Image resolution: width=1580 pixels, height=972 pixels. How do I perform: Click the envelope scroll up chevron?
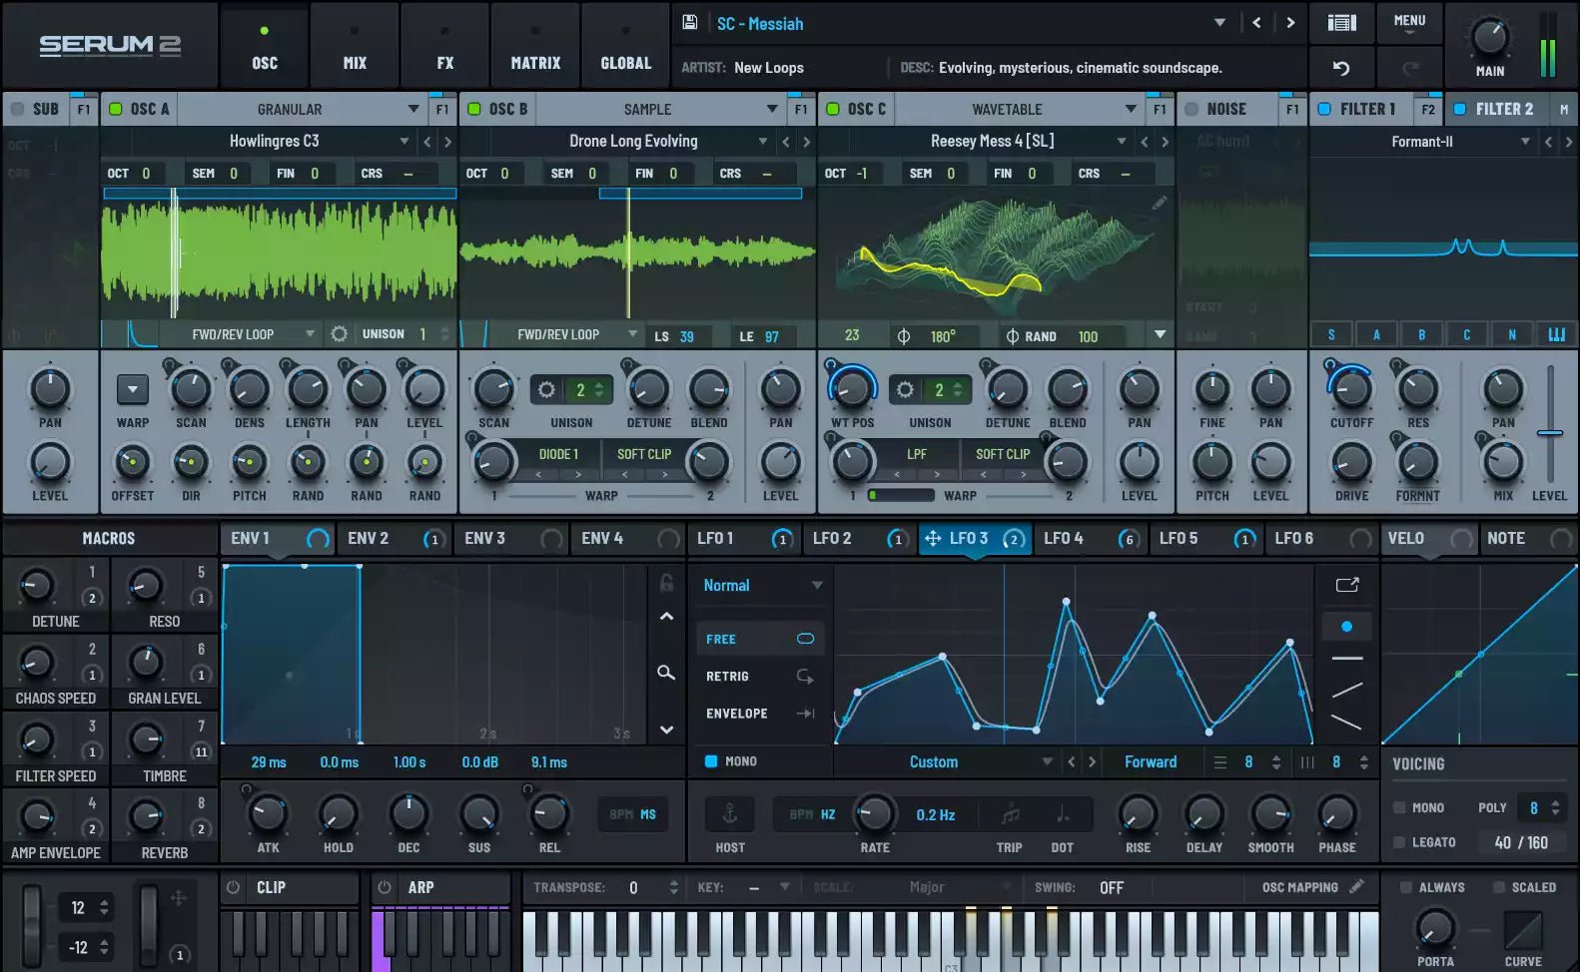tap(666, 617)
